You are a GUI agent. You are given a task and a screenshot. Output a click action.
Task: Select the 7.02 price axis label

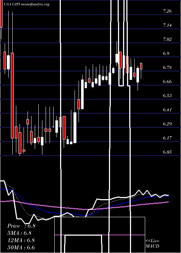(167, 39)
